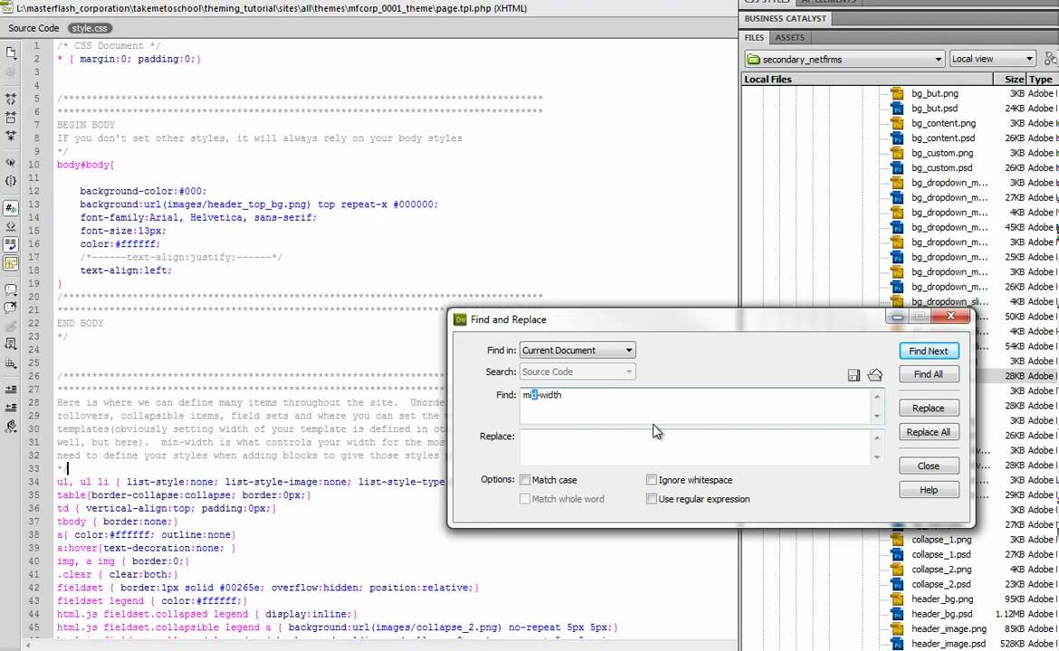The width and height of the screenshot is (1059, 651).
Task: Click Save Query floppy disk icon
Action: coord(854,375)
